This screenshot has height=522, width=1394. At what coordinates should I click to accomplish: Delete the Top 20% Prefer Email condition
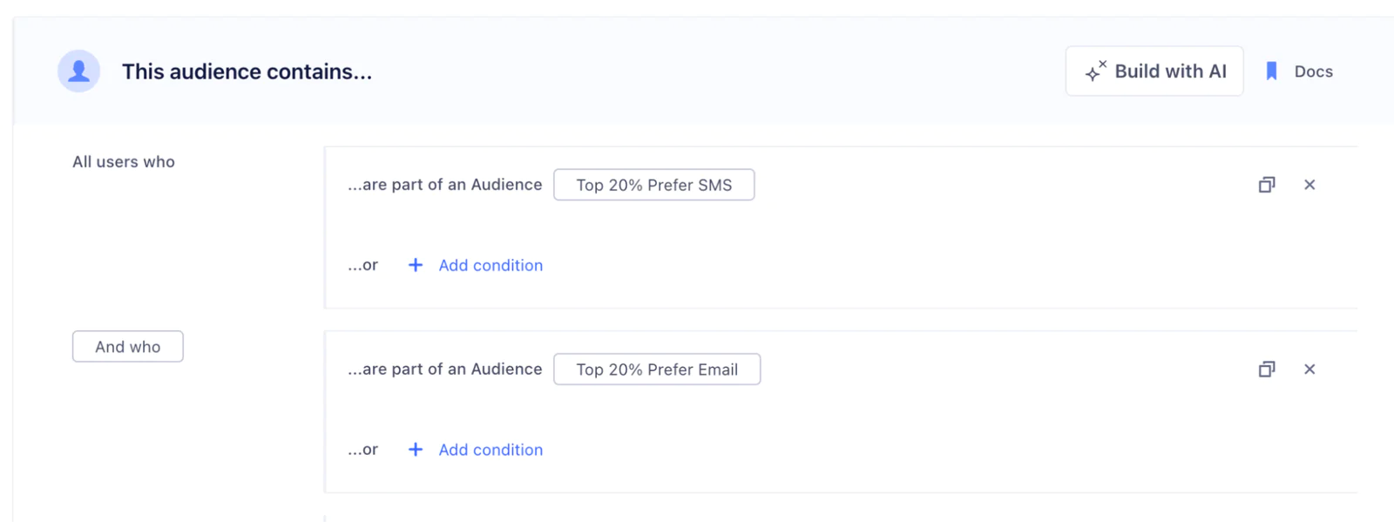pyautogui.click(x=1309, y=369)
